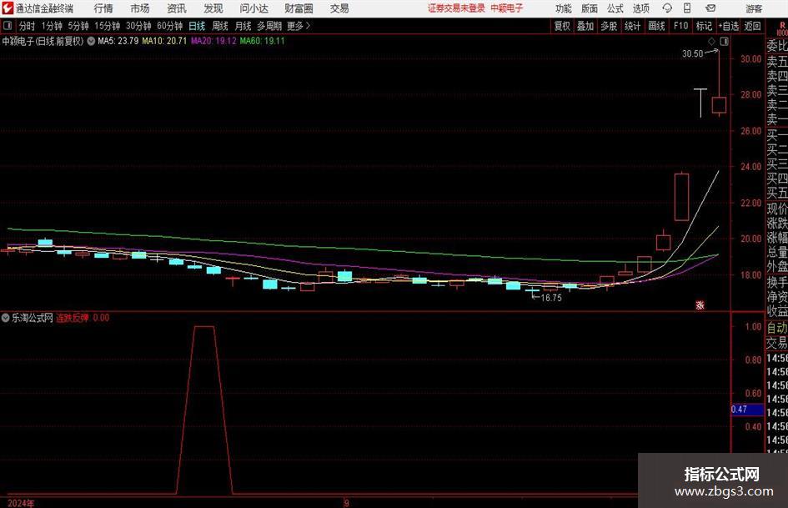Screen dimensions: 788x508
Task: Click the red R icon at top right
Action: tap(782, 26)
